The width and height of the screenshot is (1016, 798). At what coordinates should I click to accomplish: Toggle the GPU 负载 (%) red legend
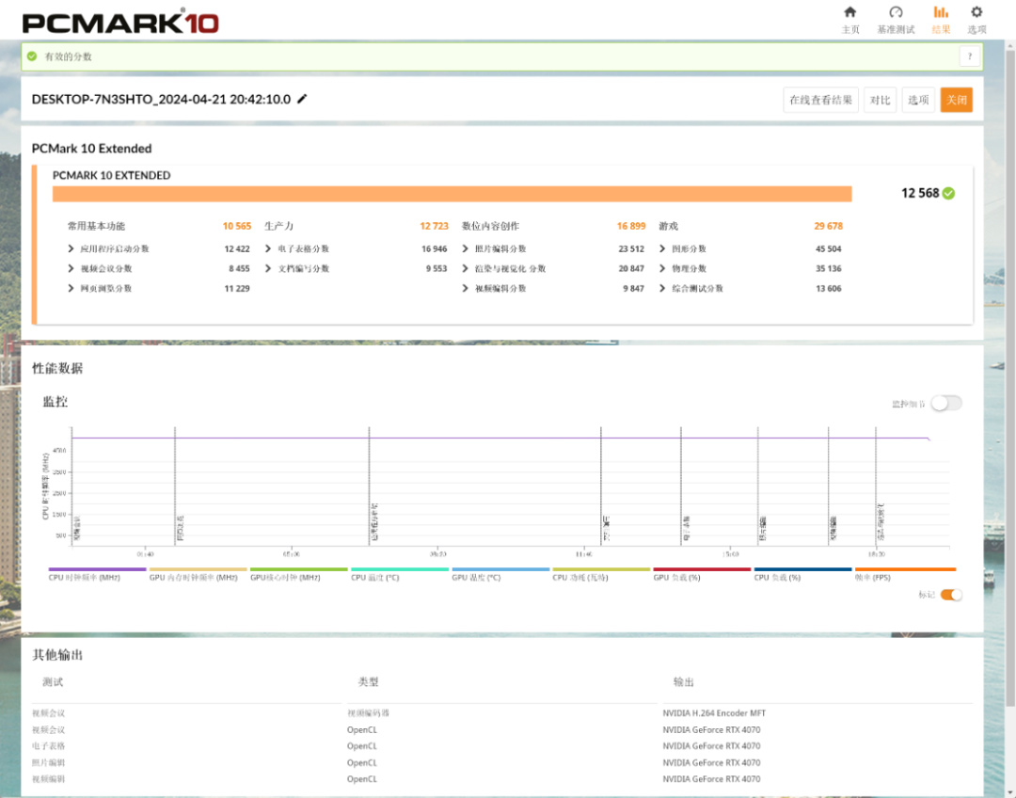[702, 574]
